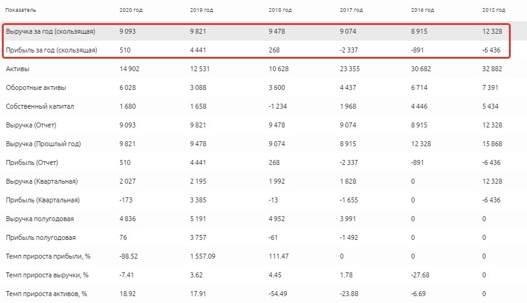Click the "Прибыль за год (скользящая)" row label

click(x=51, y=50)
